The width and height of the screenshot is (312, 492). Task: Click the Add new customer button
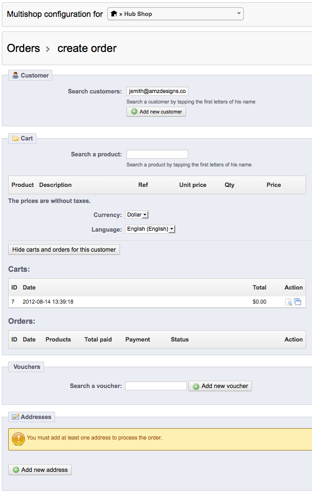tap(156, 112)
